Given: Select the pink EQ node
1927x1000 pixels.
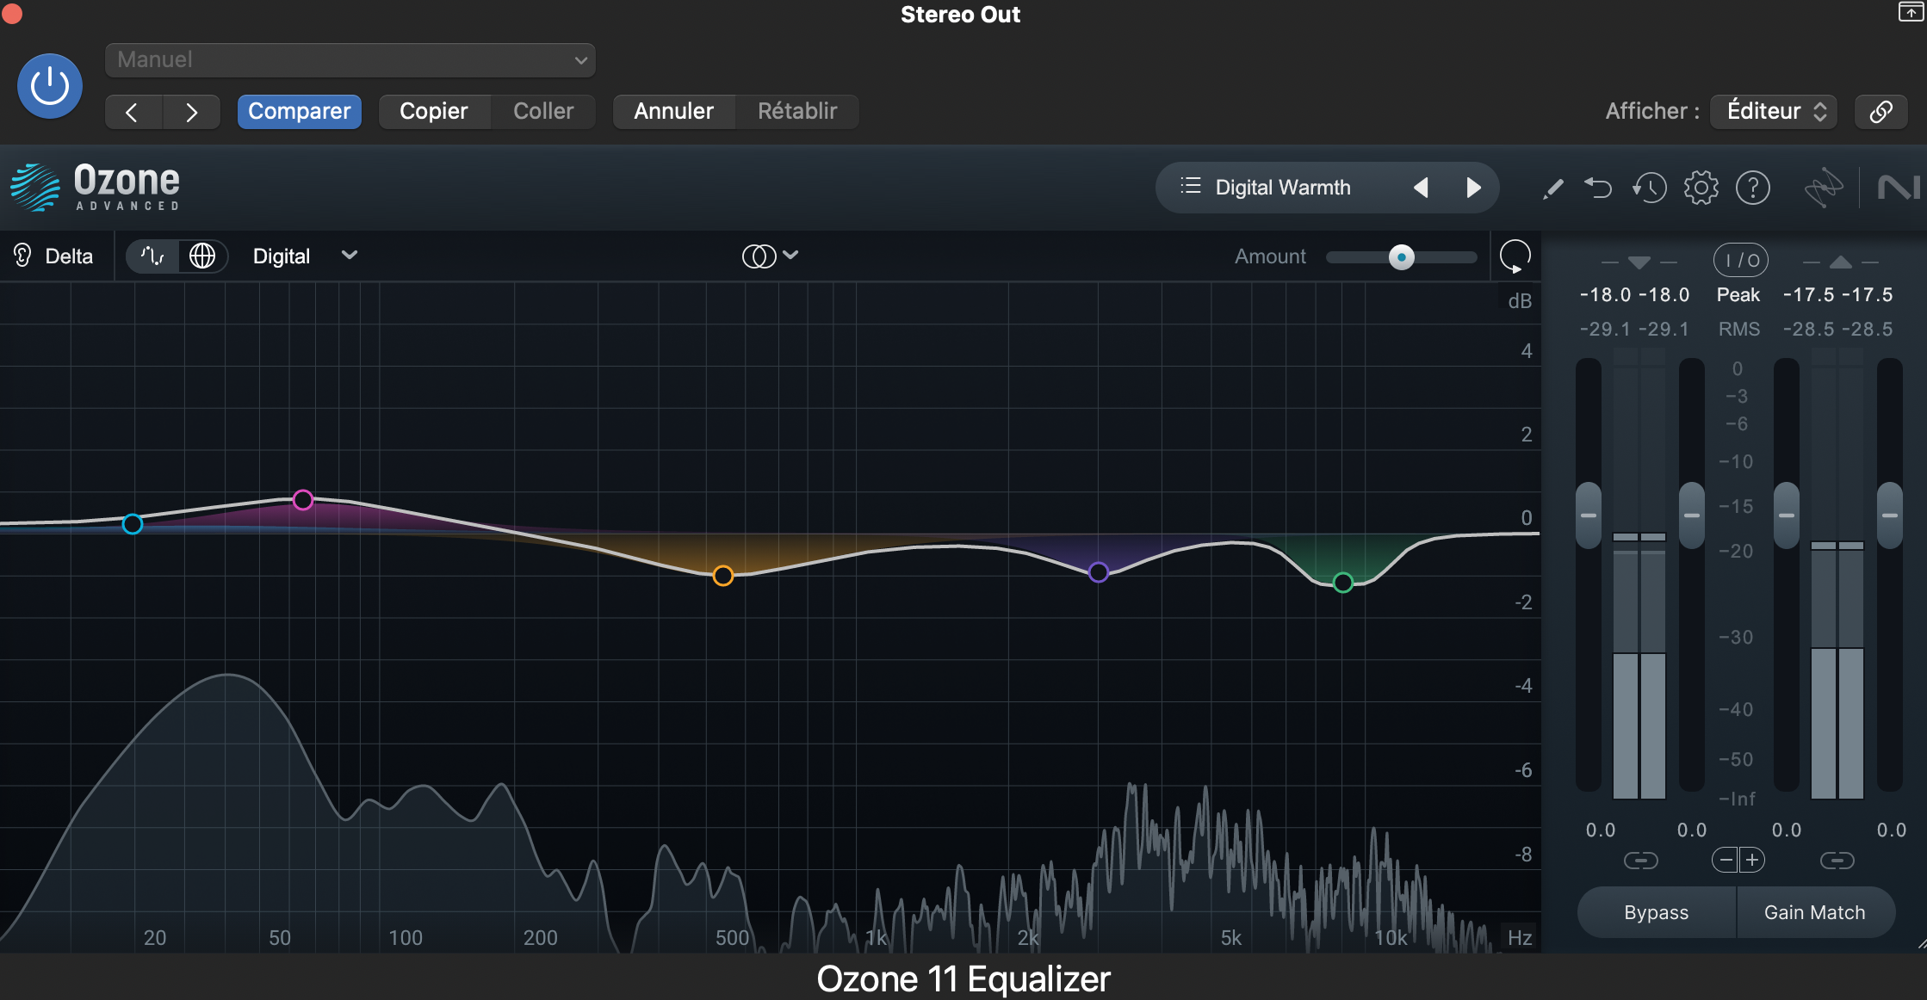Looking at the screenshot, I should point(303,500).
